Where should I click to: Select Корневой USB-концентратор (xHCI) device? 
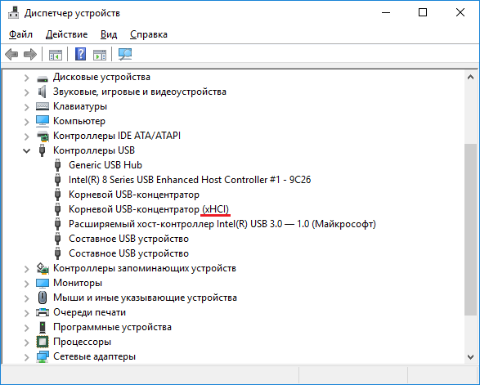[x=149, y=209]
